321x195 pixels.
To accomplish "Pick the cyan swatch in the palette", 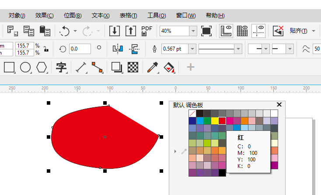I will (x=200, y=121).
